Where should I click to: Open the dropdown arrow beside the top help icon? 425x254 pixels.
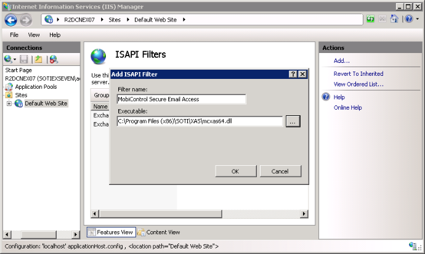[418, 19]
